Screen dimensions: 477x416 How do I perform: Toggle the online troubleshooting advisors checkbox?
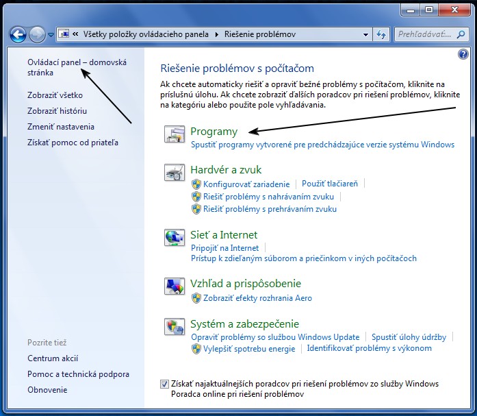pyautogui.click(x=164, y=384)
